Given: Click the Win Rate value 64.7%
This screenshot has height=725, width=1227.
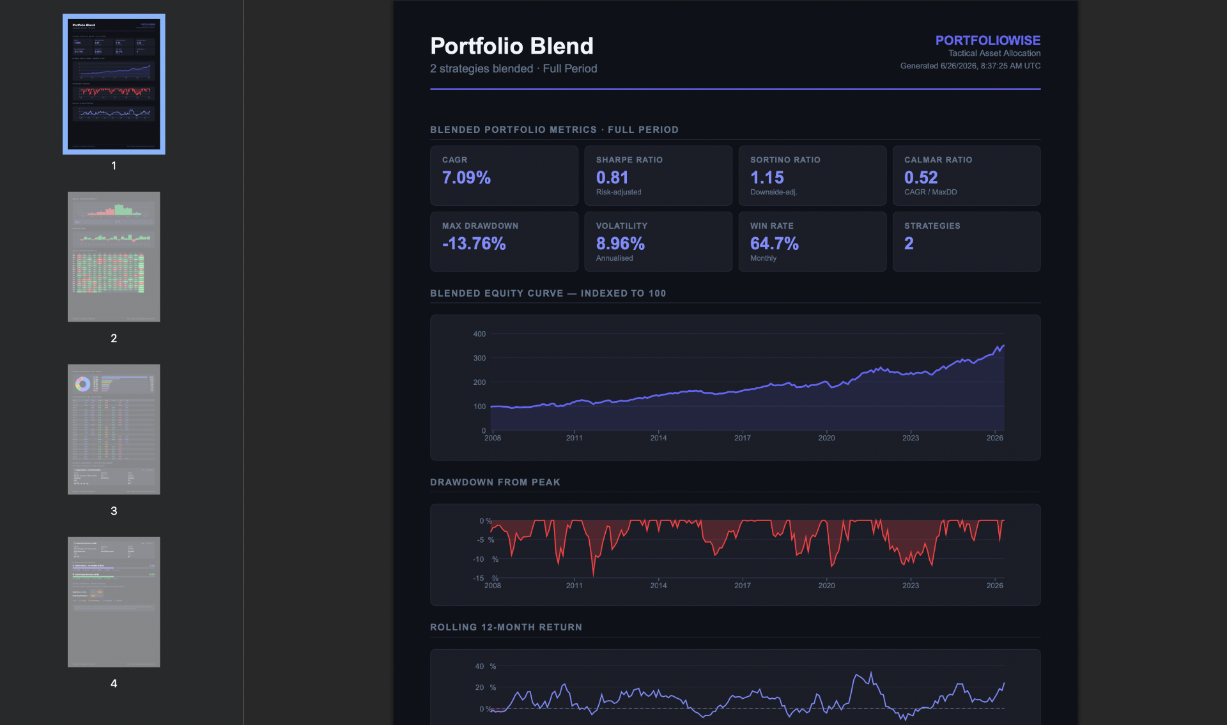Looking at the screenshot, I should tap(774, 244).
